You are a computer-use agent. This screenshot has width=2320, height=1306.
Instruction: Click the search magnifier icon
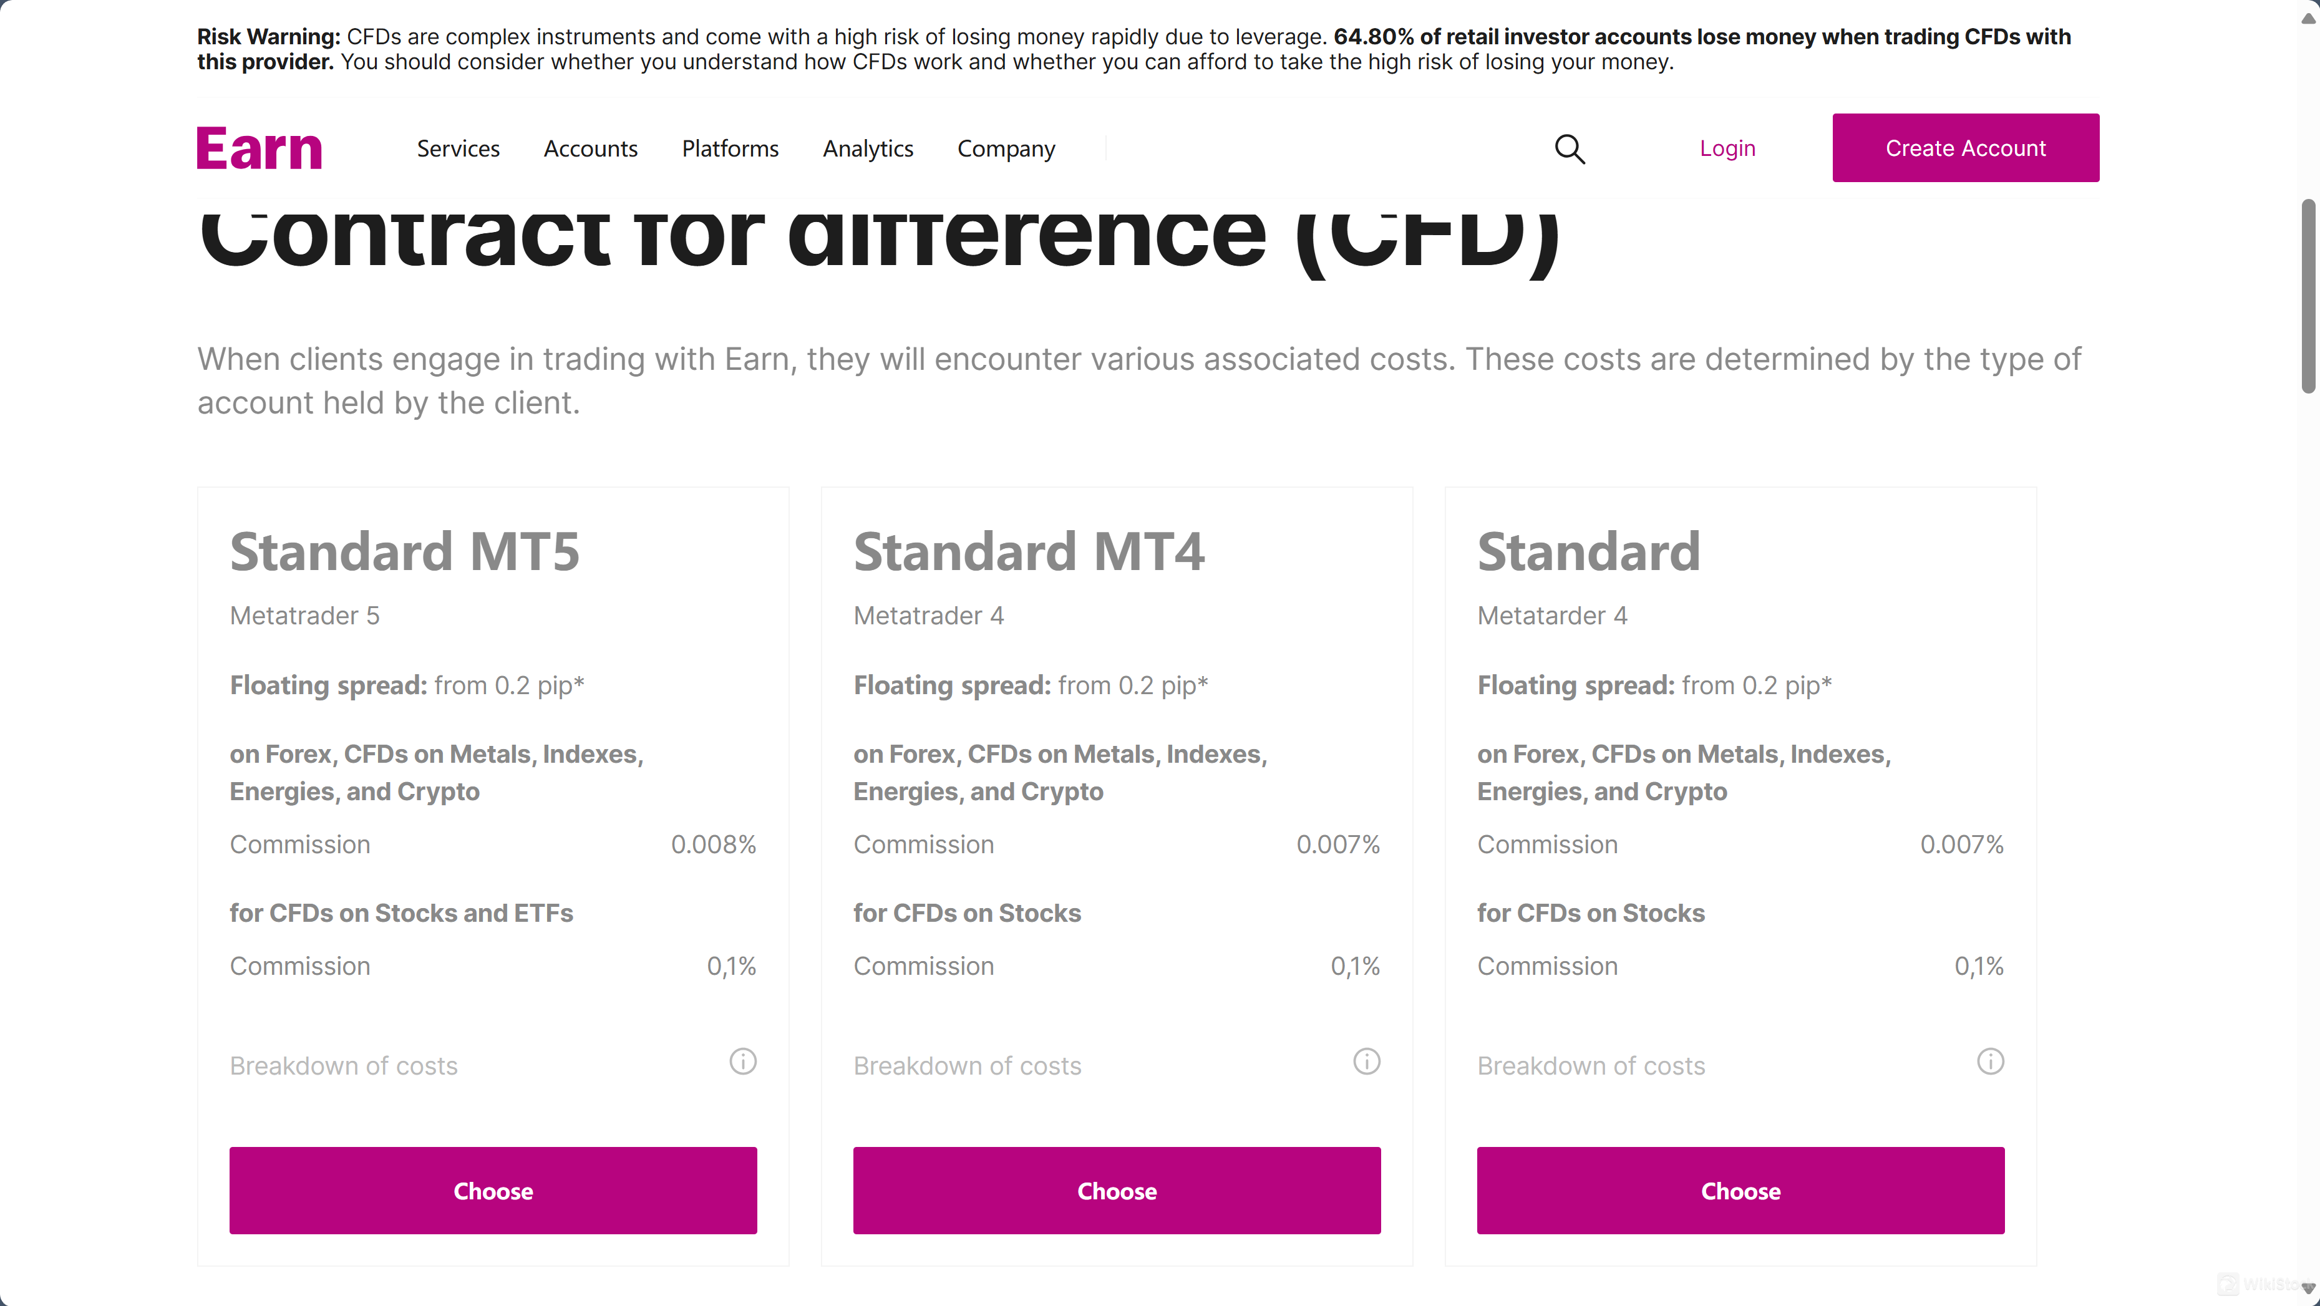click(x=1569, y=148)
